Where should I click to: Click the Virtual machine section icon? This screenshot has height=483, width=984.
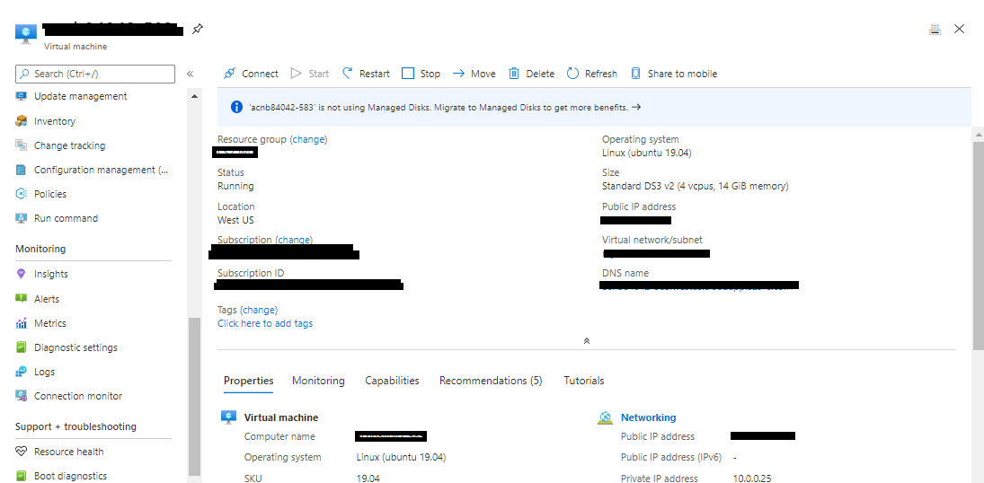(x=229, y=417)
